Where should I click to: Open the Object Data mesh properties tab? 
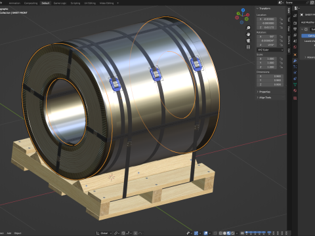[295, 85]
